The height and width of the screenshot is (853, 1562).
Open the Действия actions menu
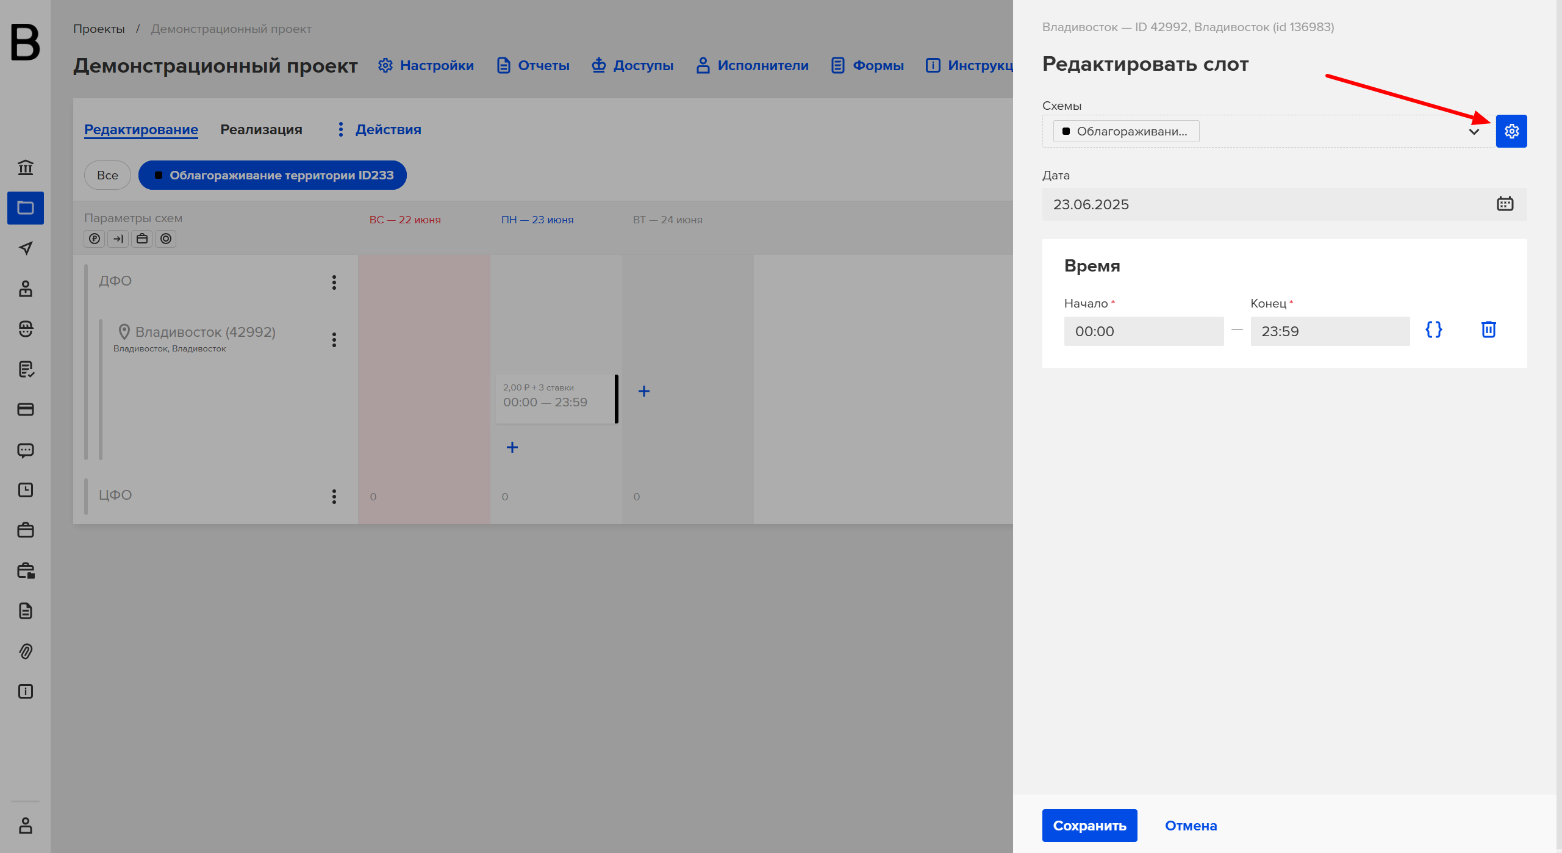point(379,129)
